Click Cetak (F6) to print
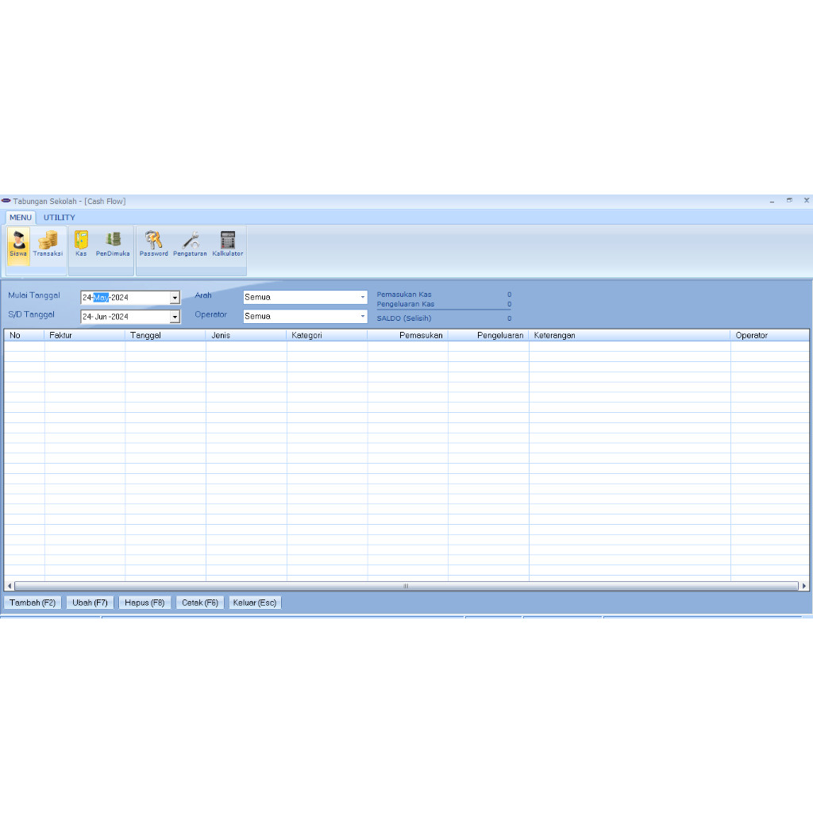The image size is (813, 813). click(x=199, y=602)
